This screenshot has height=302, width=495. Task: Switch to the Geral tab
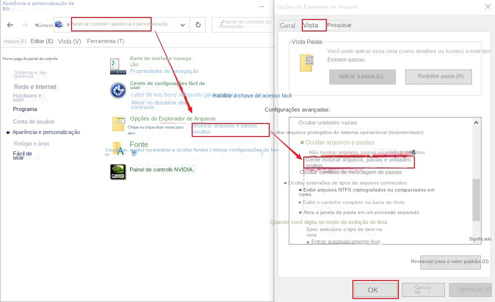click(287, 25)
